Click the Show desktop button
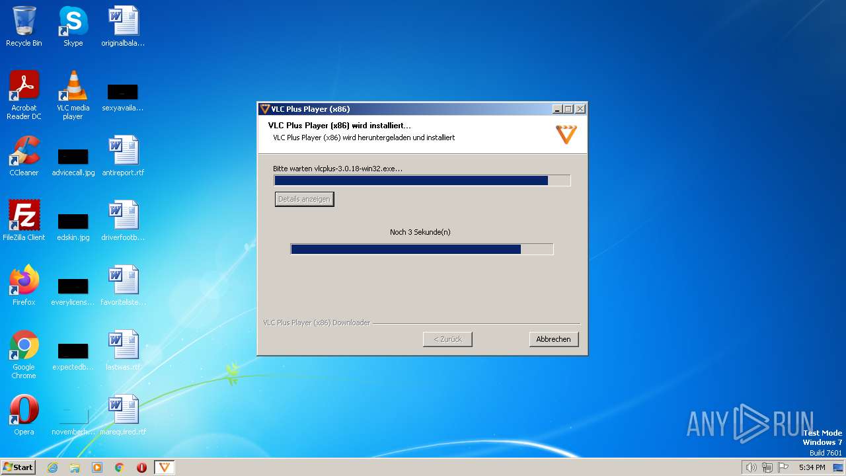Screen dimensions: 846x476 pyautogui.click(x=838, y=467)
